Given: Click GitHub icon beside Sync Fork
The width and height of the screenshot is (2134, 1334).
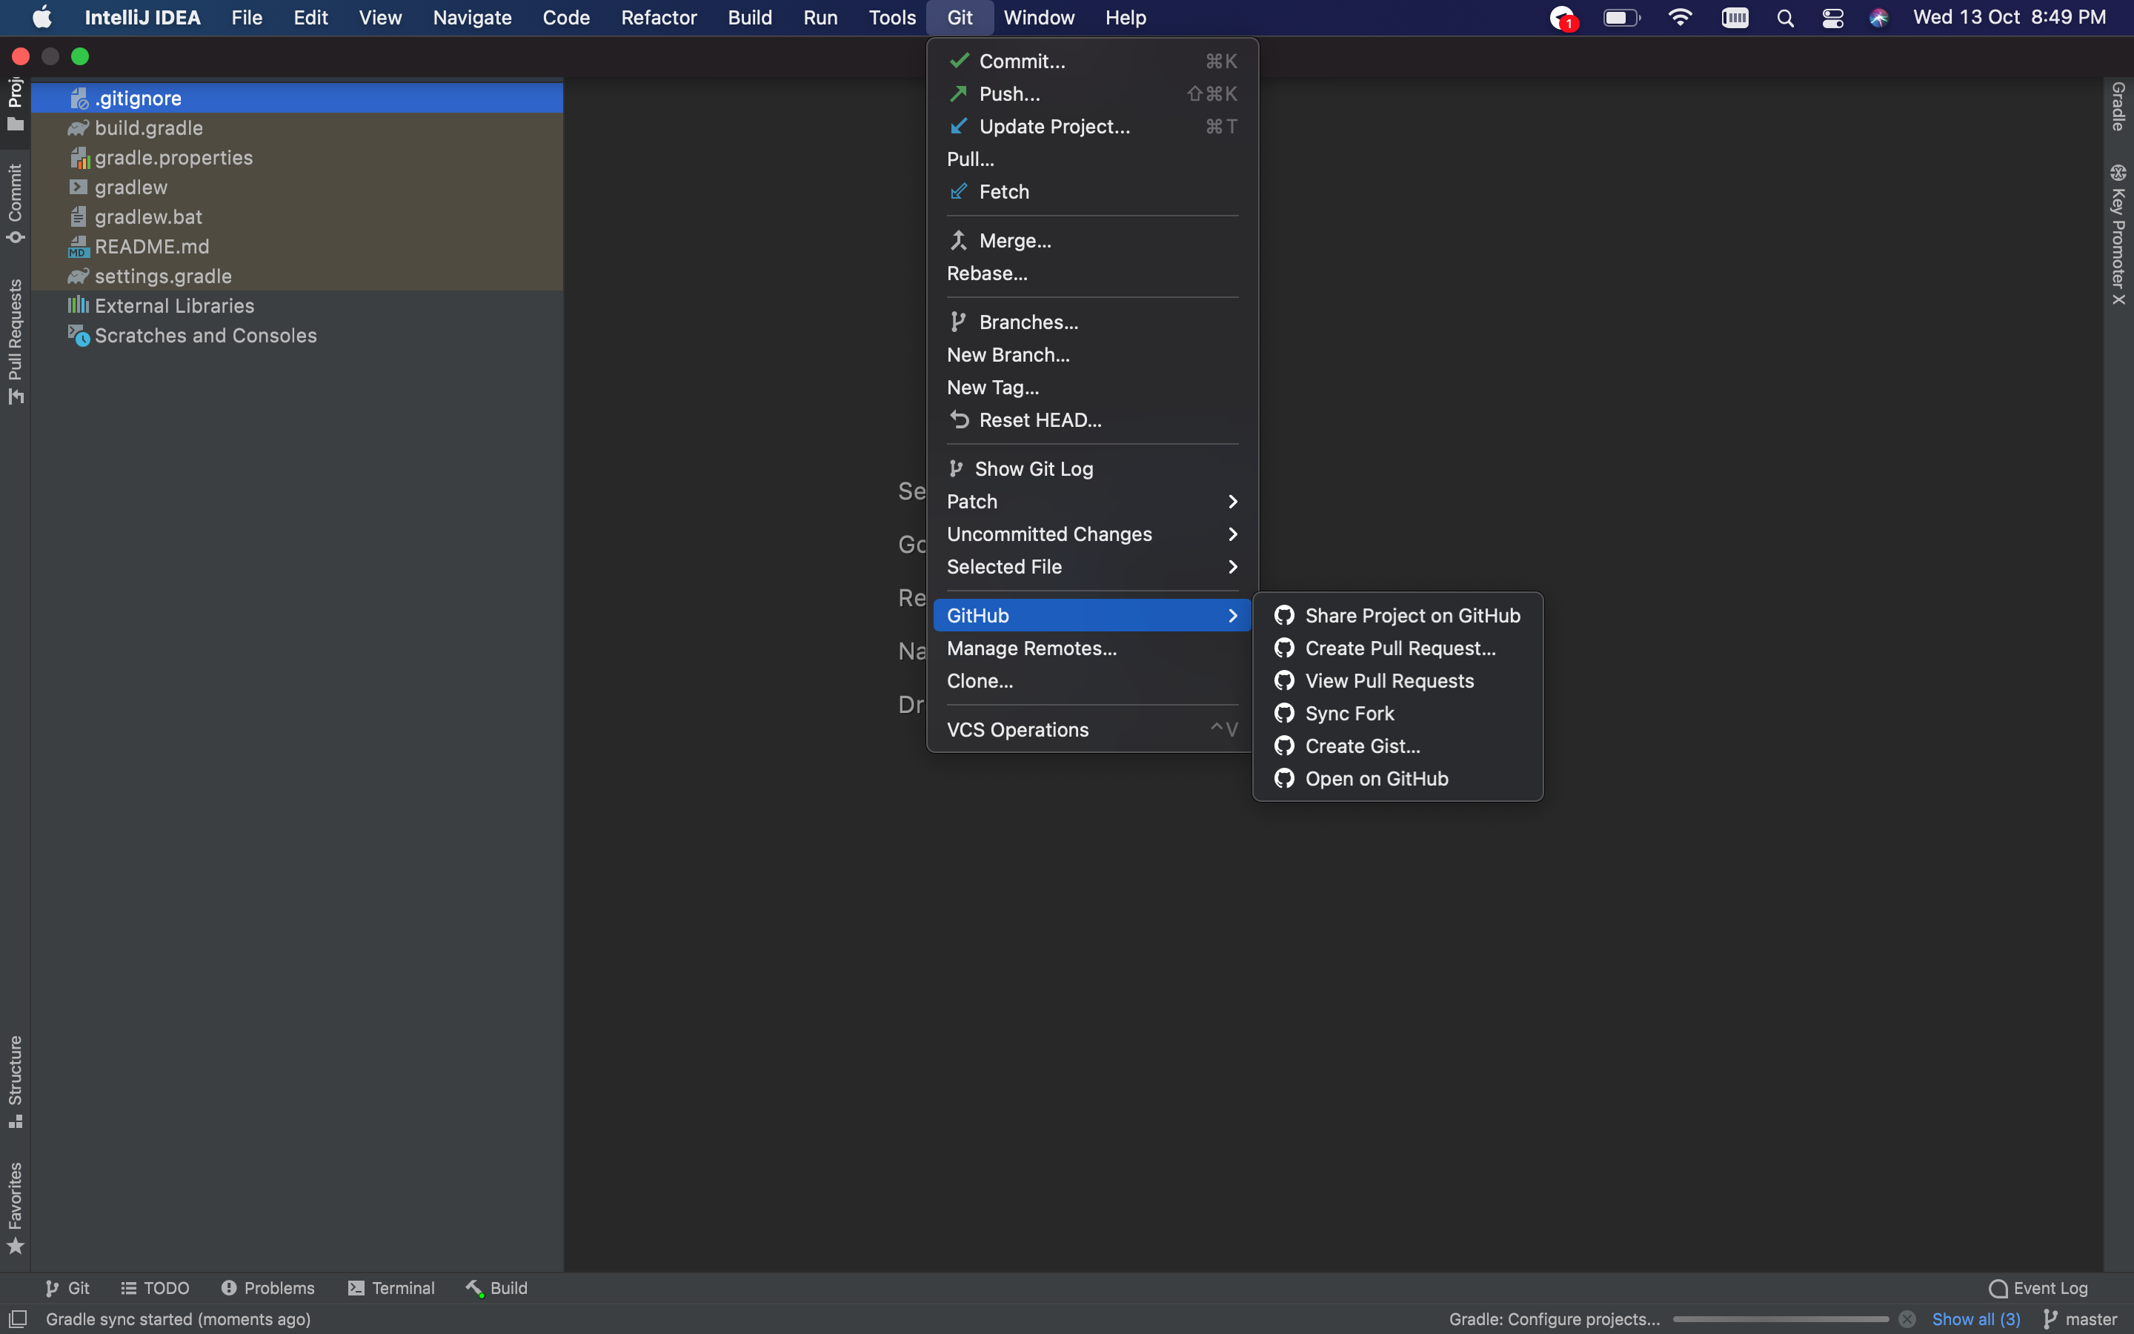Looking at the screenshot, I should (x=1284, y=713).
